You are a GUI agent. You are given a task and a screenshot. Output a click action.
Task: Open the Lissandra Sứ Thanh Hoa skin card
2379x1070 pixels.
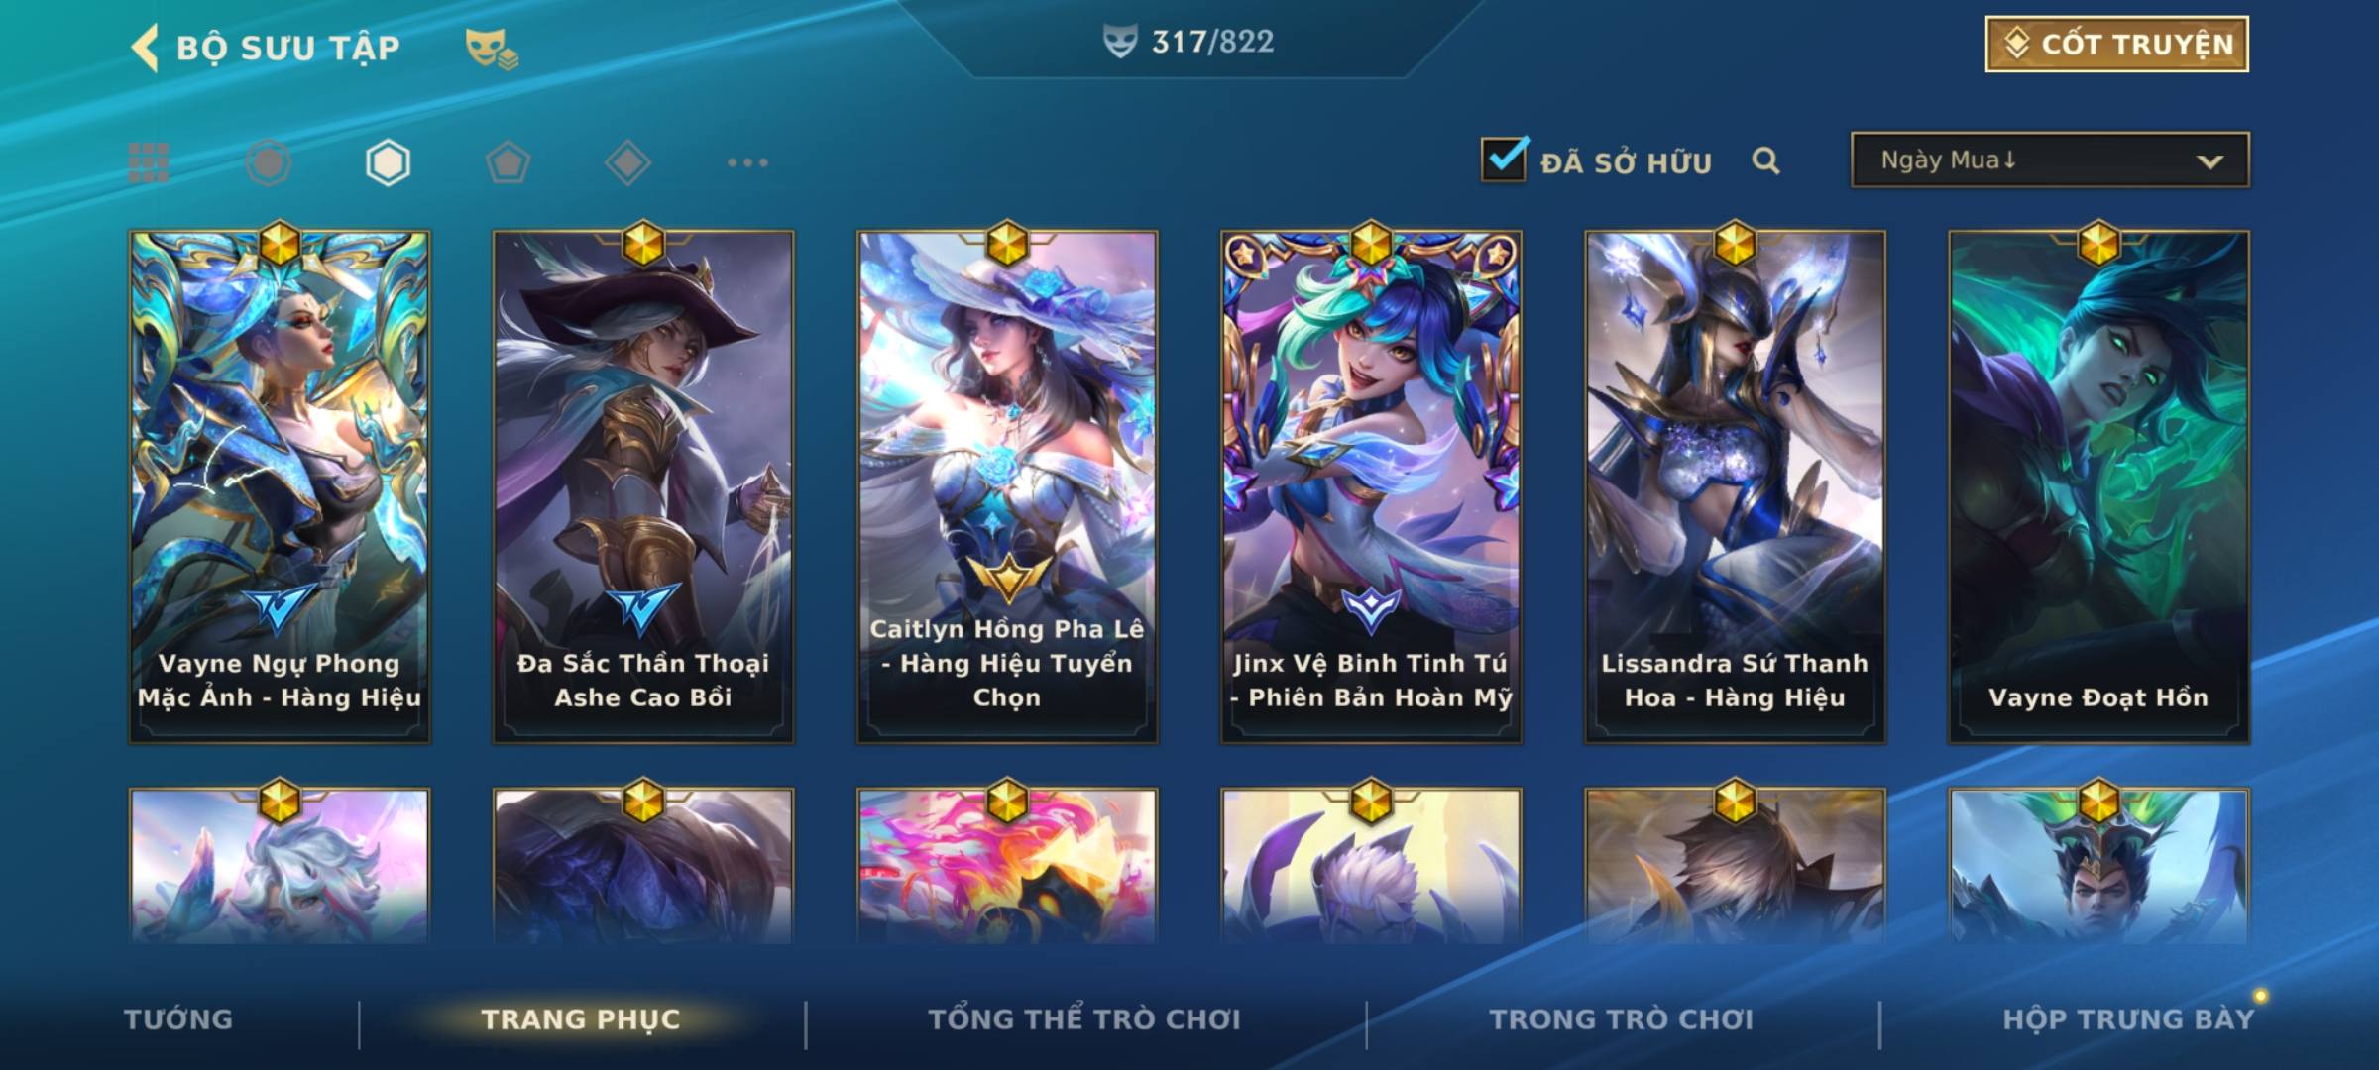tap(1735, 486)
